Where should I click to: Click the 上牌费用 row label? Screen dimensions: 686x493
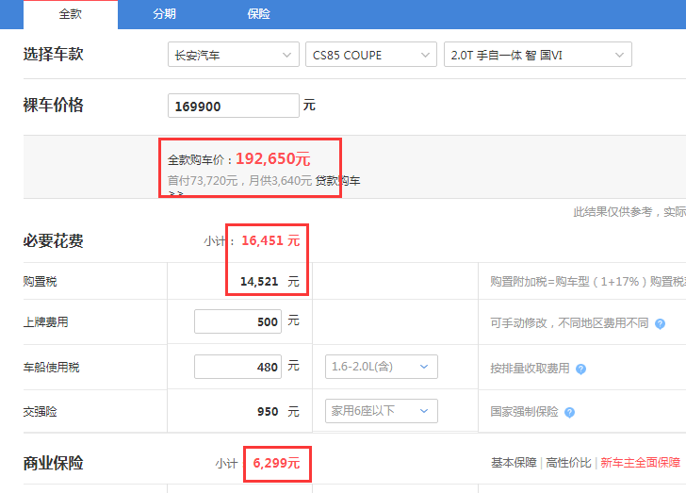pyautogui.click(x=46, y=321)
